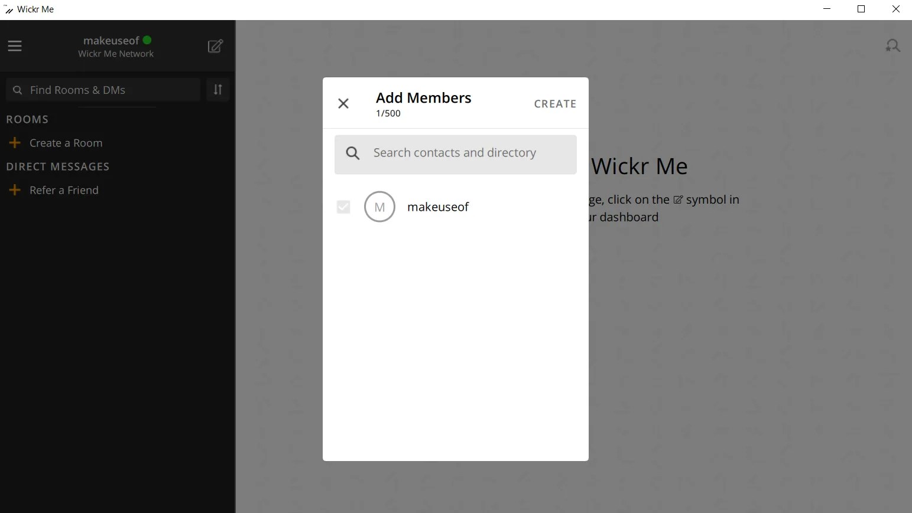Viewport: 912px width, 513px height.
Task: Click the Wickr Me logo in the title bar
Action: [8, 9]
